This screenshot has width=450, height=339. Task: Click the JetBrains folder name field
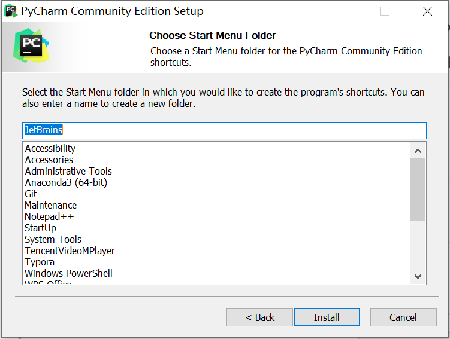tap(224, 130)
